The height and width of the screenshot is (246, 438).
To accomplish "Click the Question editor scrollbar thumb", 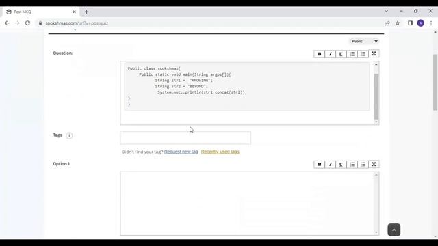I will (x=376, y=96).
